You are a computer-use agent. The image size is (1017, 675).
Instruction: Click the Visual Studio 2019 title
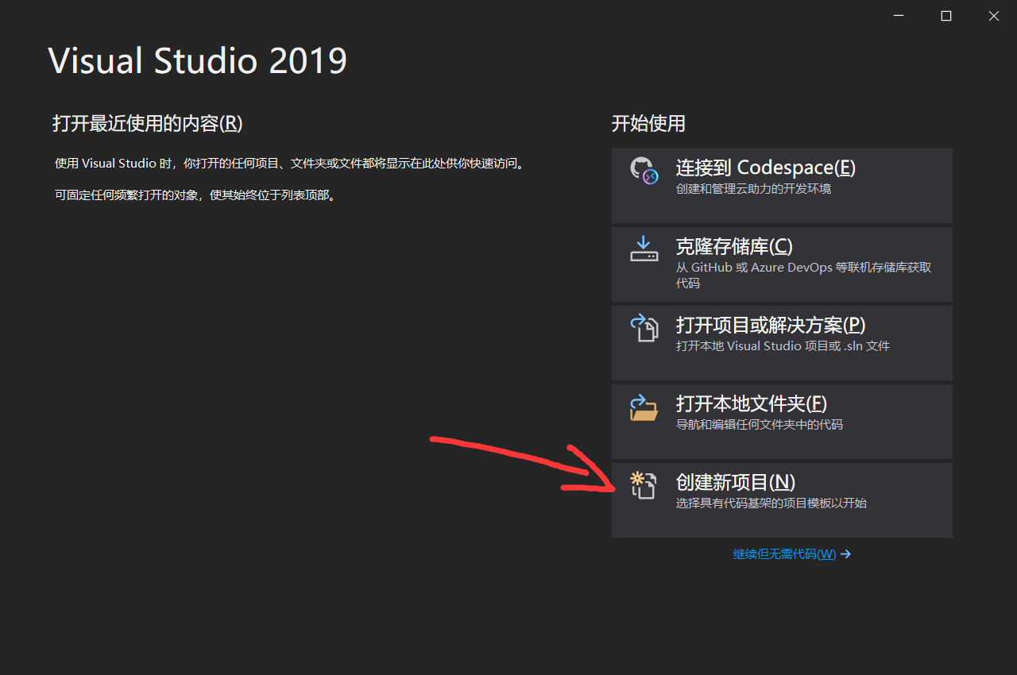198,61
